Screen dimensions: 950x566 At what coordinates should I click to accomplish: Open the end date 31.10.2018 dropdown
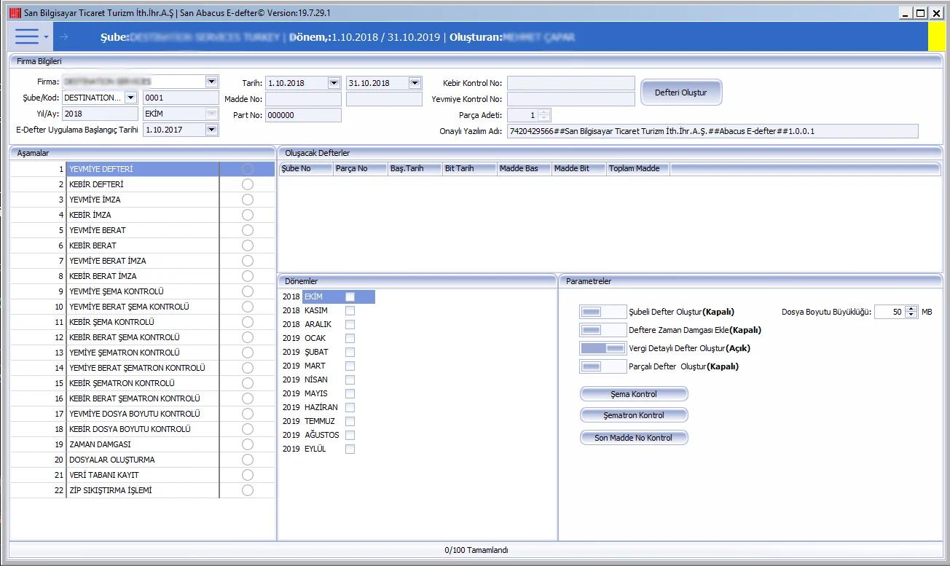click(415, 83)
